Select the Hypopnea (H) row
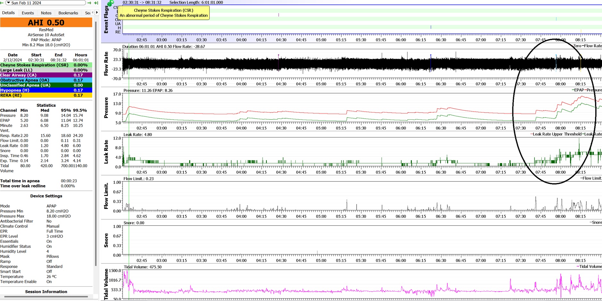602x301 pixels. pyautogui.click(x=46, y=90)
